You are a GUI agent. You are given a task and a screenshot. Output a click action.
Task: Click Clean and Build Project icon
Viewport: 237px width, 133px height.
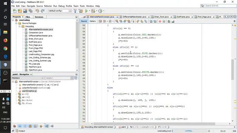tap(81, 11)
